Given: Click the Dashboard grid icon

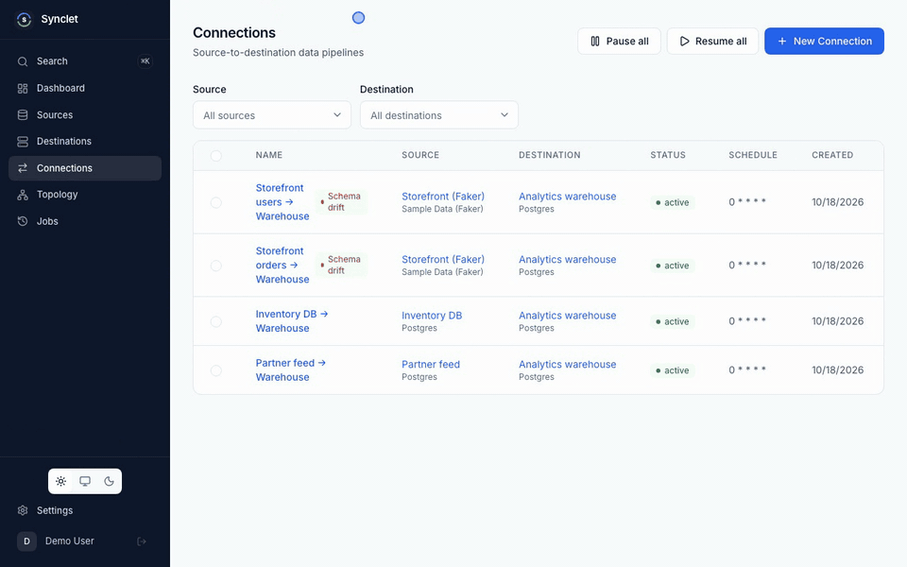Looking at the screenshot, I should coord(23,89).
